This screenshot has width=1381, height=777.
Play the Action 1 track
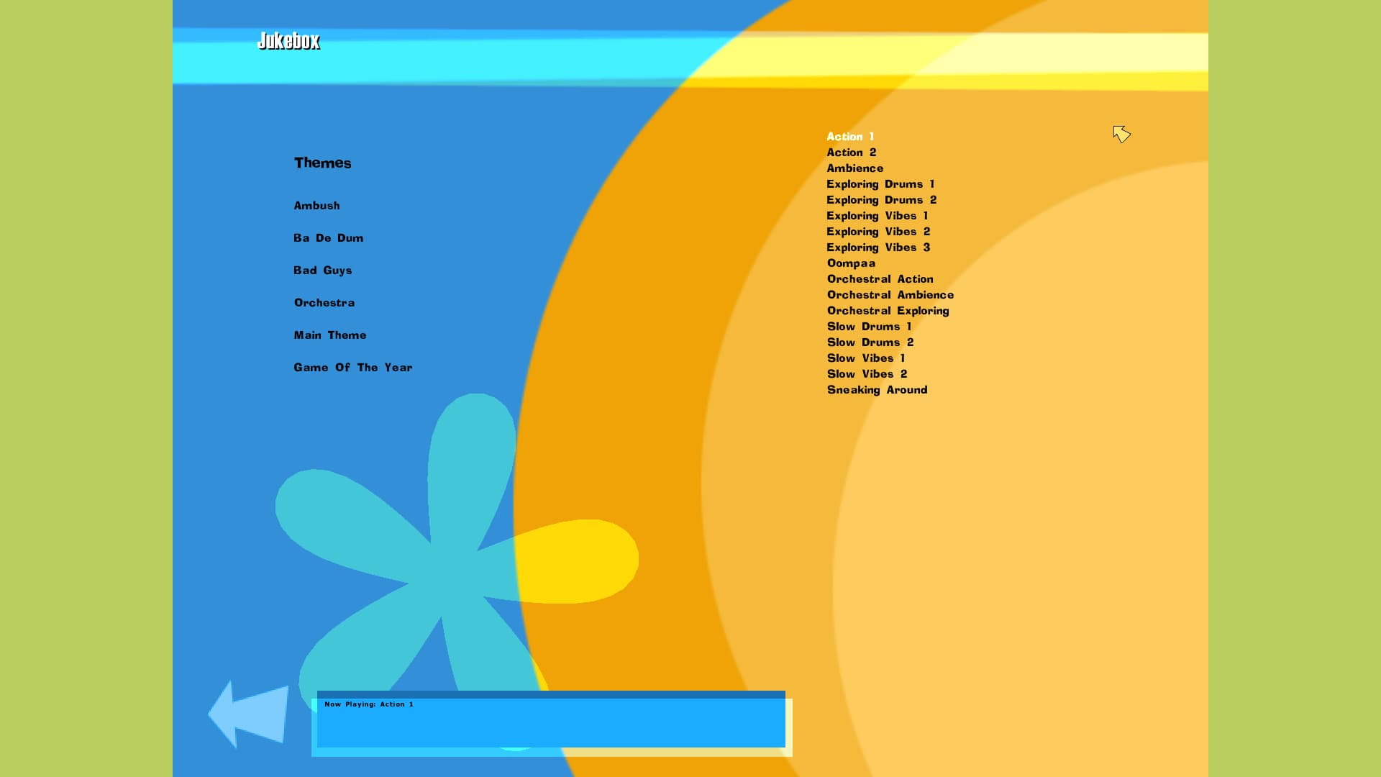pos(850,137)
